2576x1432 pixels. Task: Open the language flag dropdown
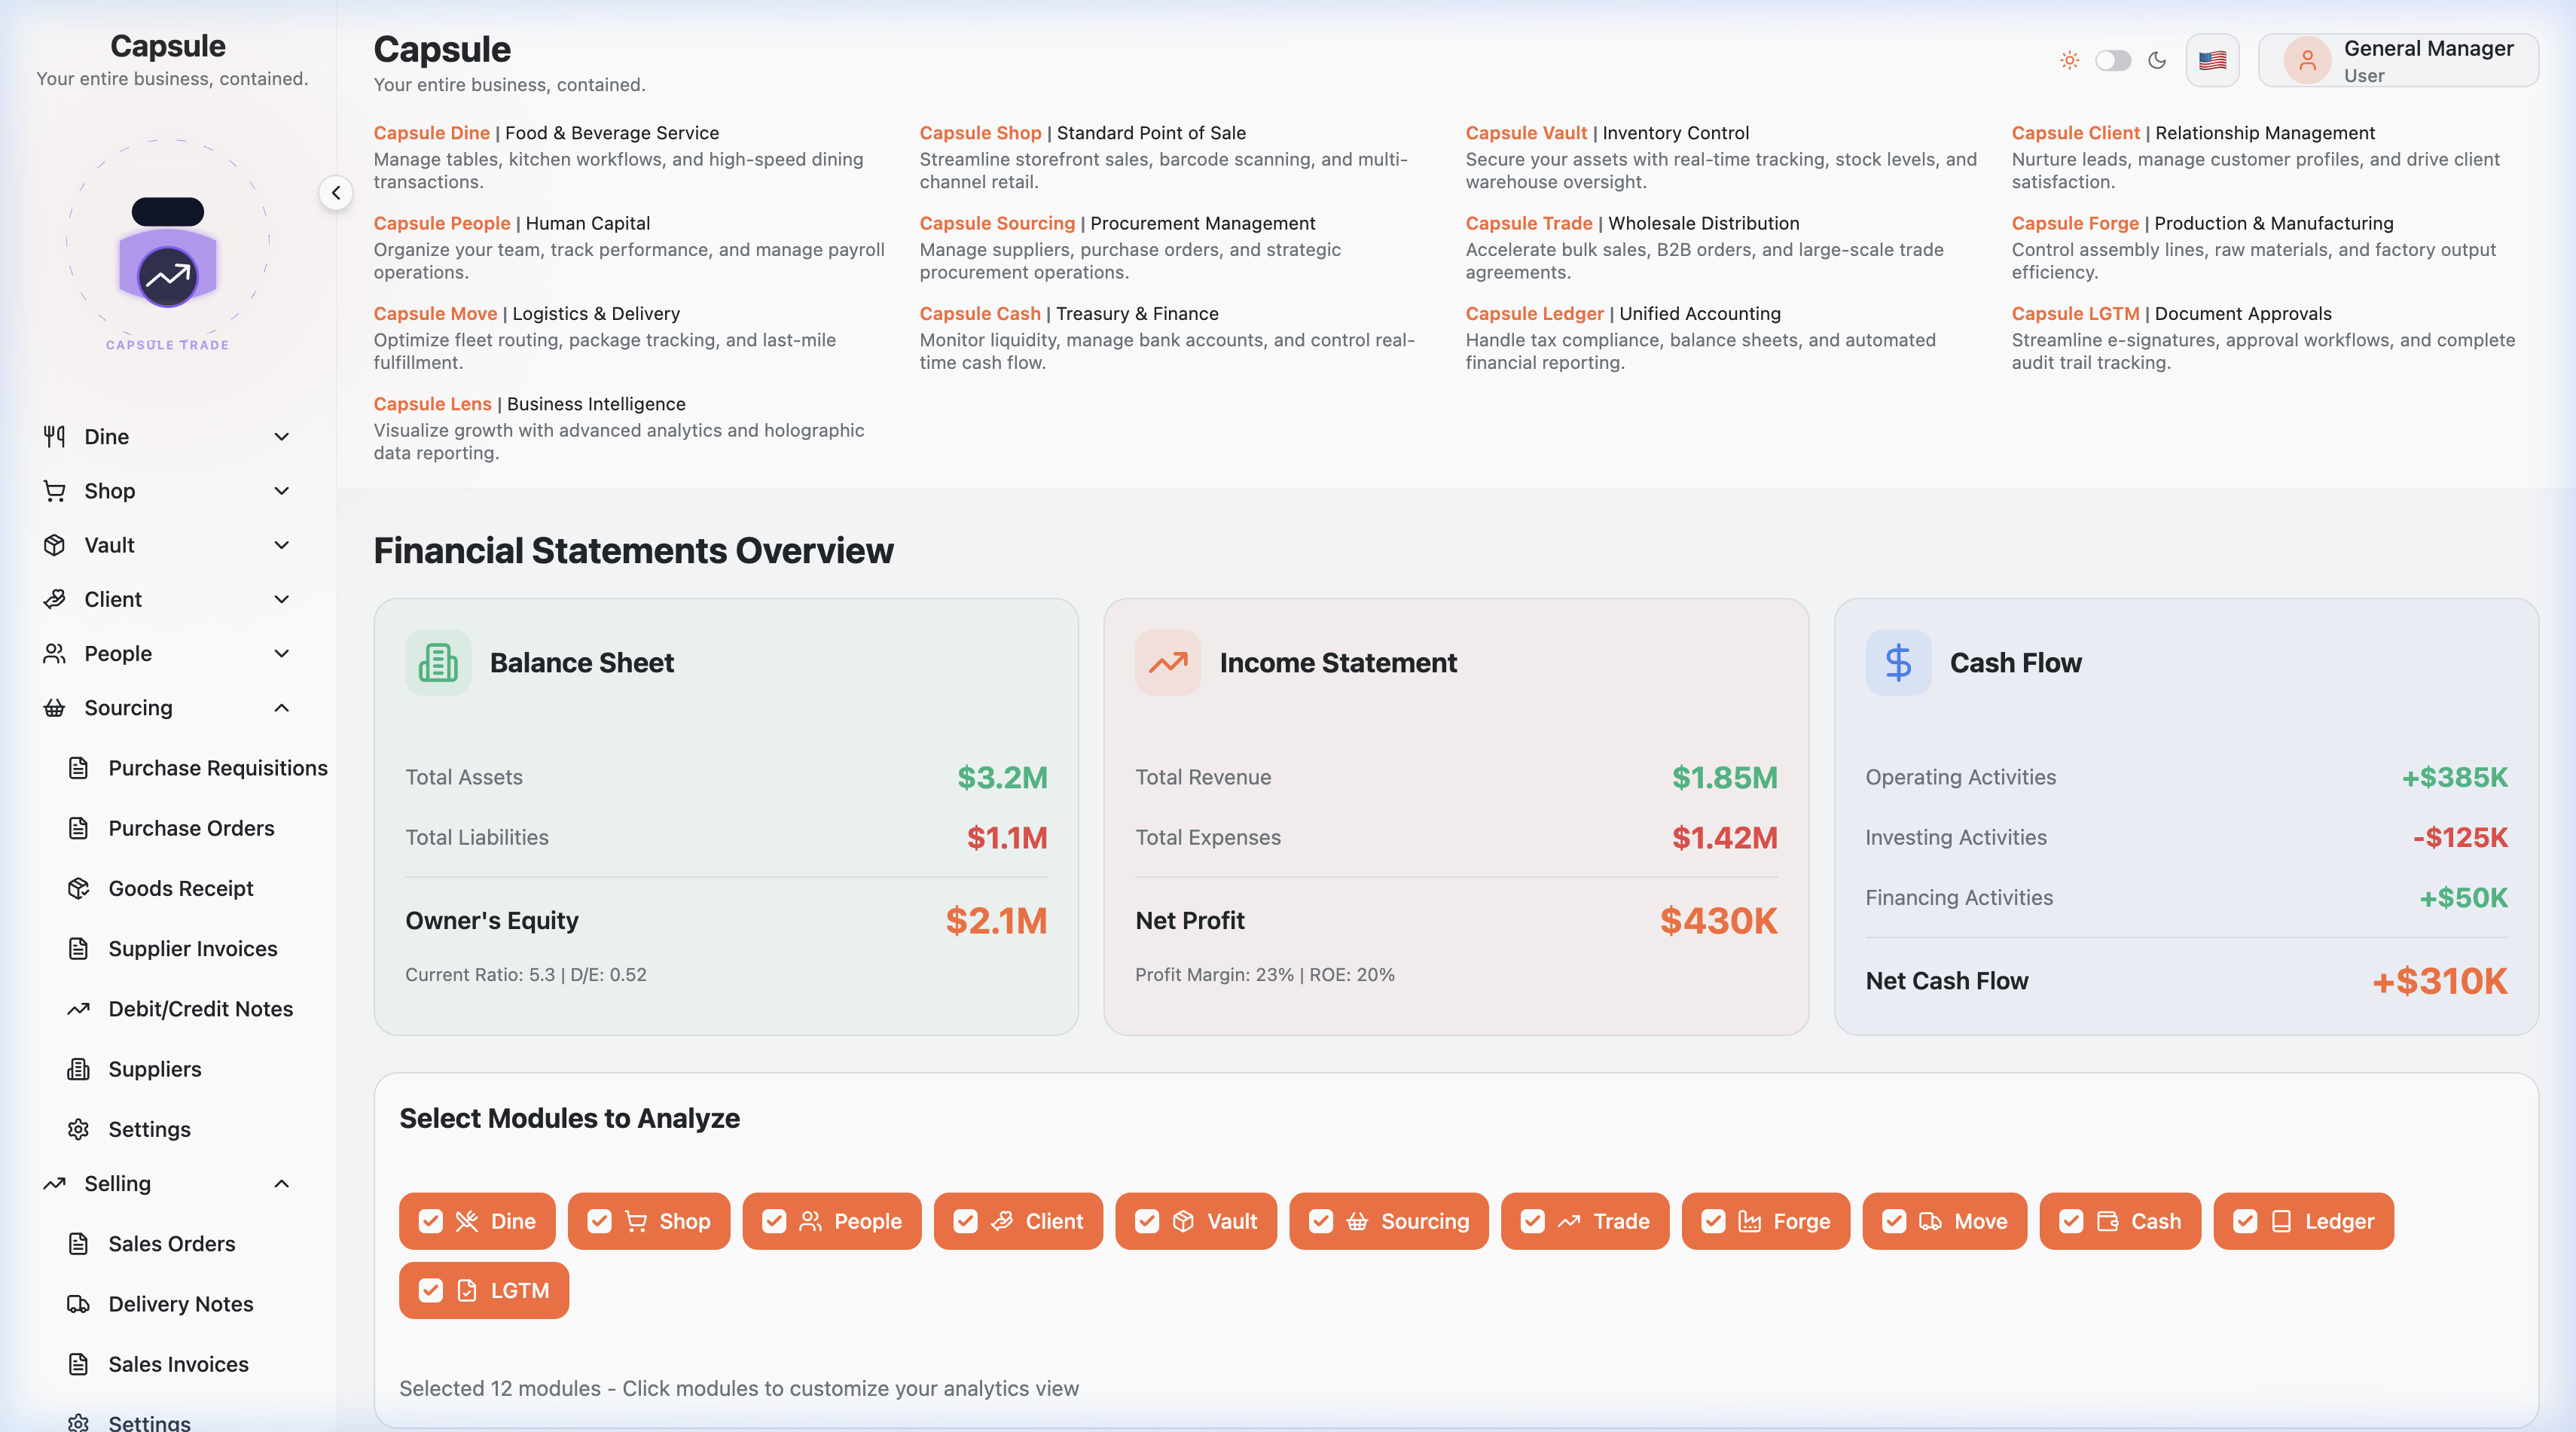(2212, 61)
